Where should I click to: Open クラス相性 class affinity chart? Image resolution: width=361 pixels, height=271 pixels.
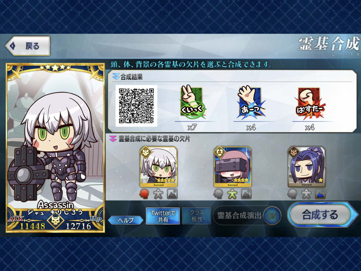coord(197,216)
